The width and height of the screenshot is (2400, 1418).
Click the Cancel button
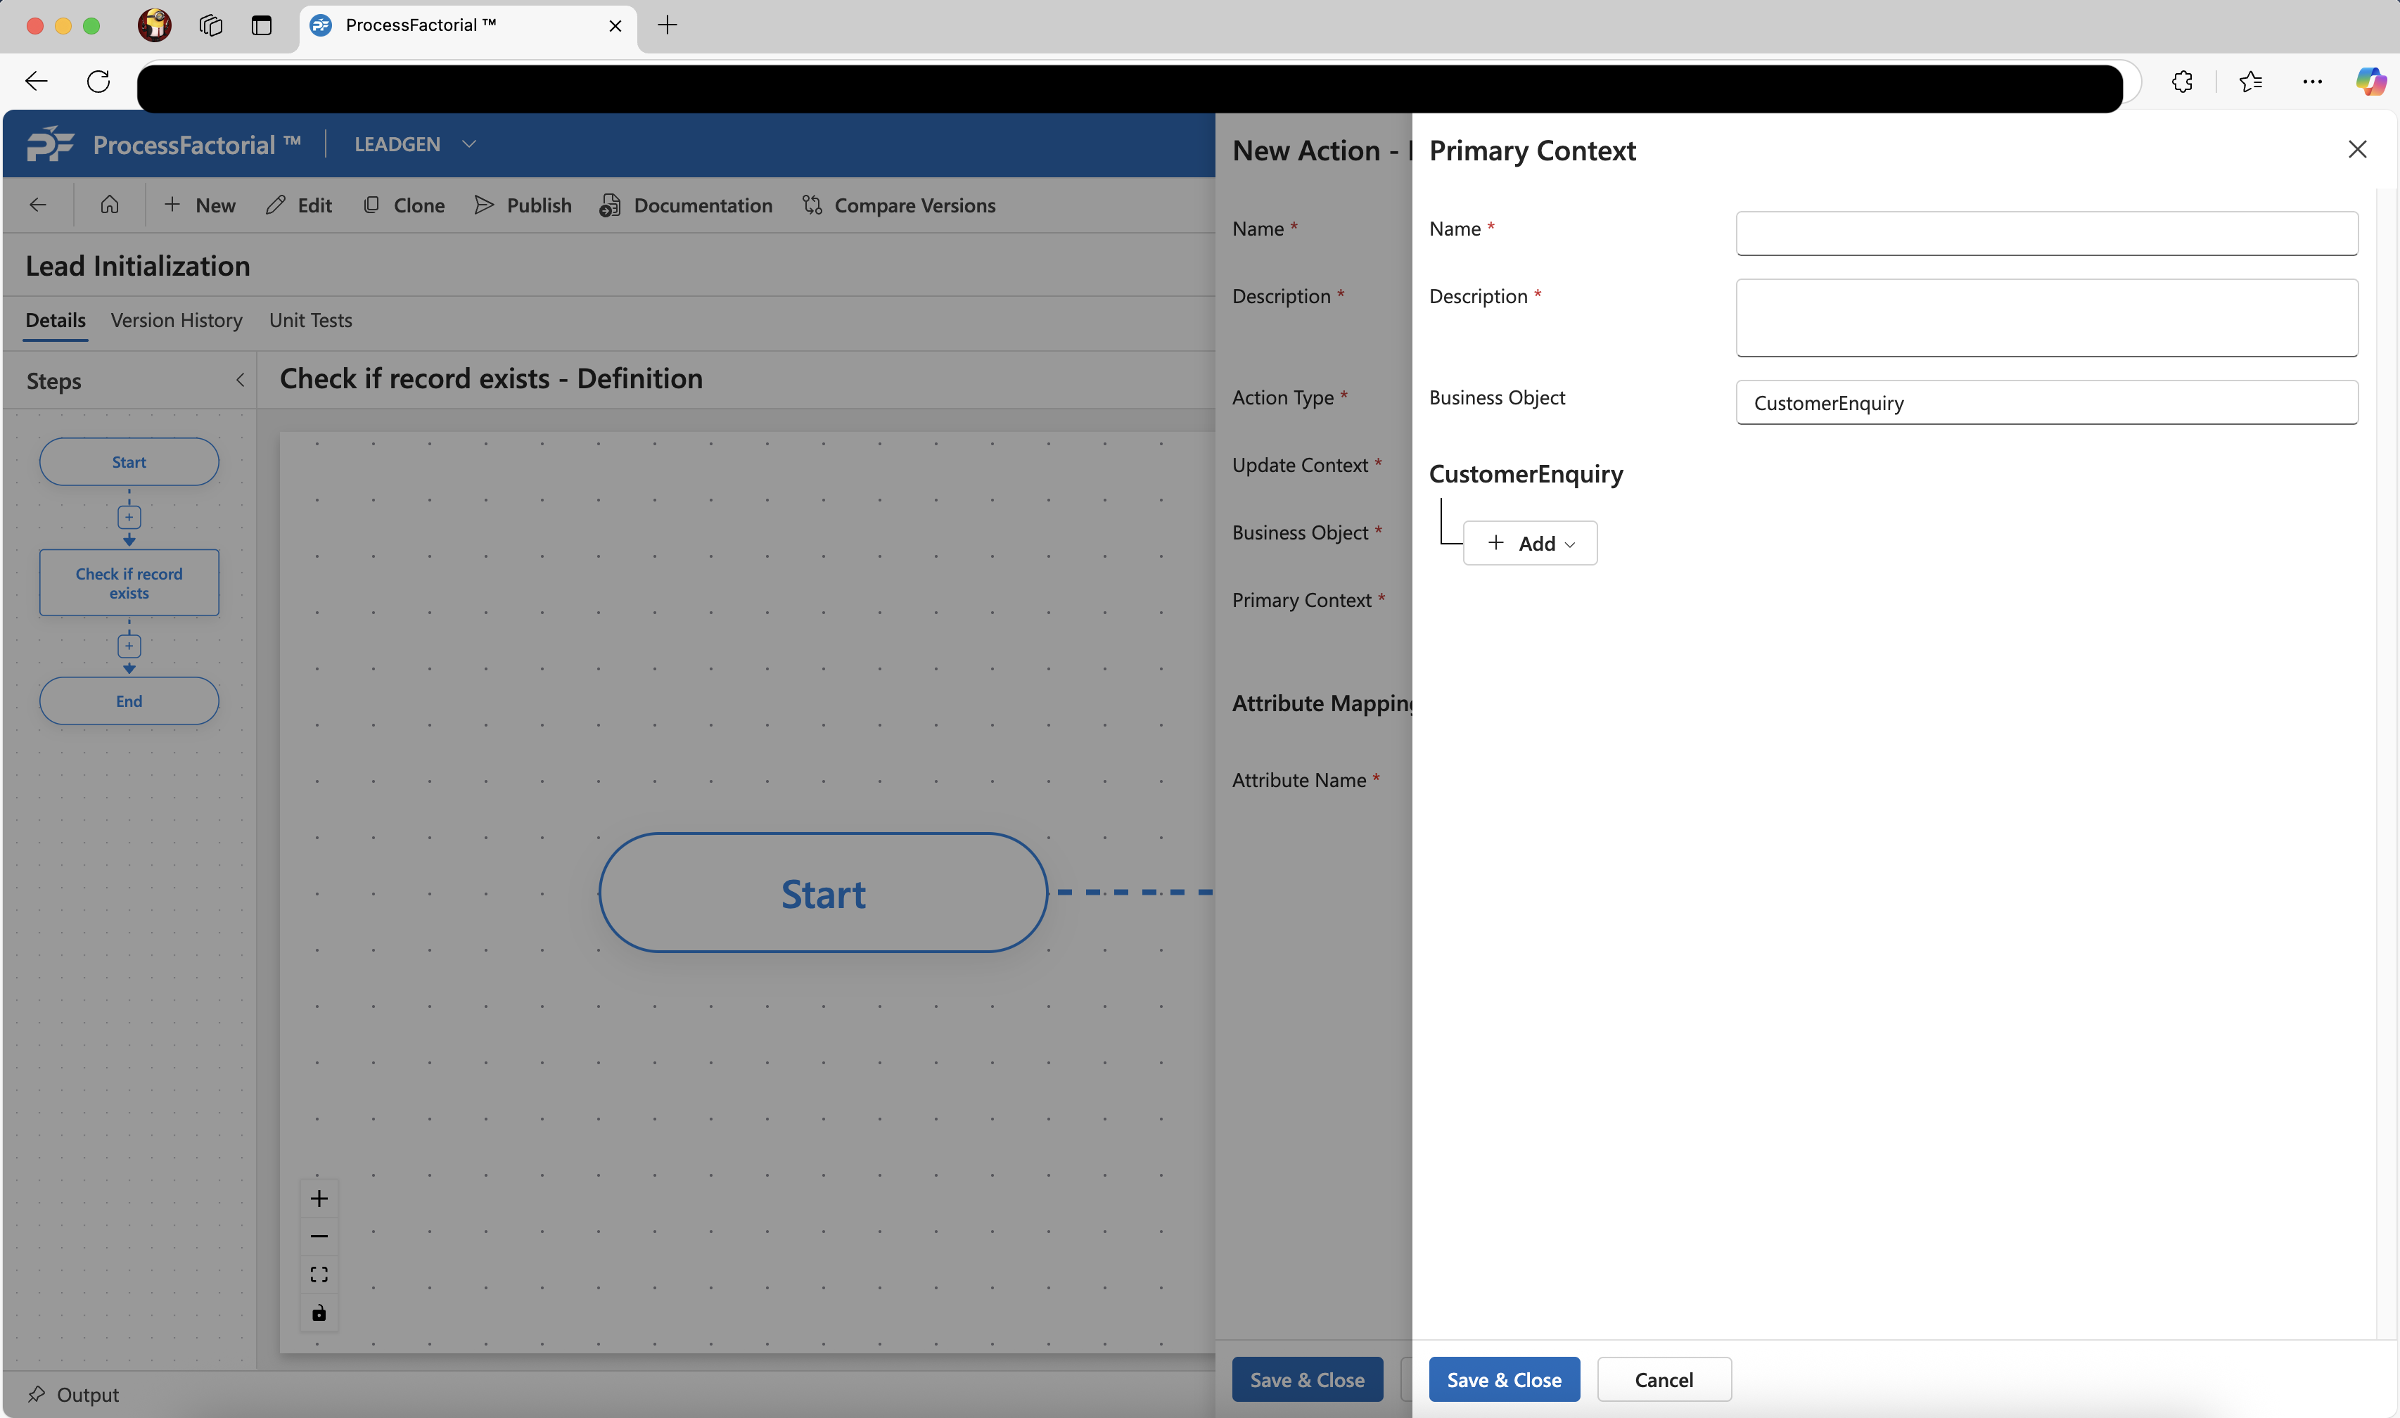(1664, 1380)
